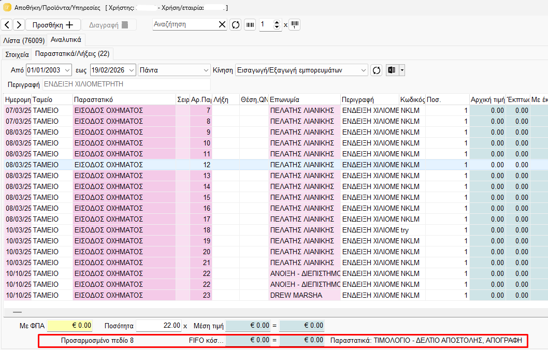548x350 pixels.
Task: Click the Διαγραφή delete button
Action: tap(109, 25)
